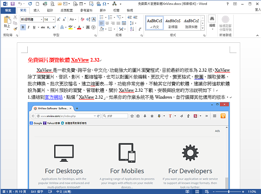Expand the bullet list style dropdown

coord(106,17)
